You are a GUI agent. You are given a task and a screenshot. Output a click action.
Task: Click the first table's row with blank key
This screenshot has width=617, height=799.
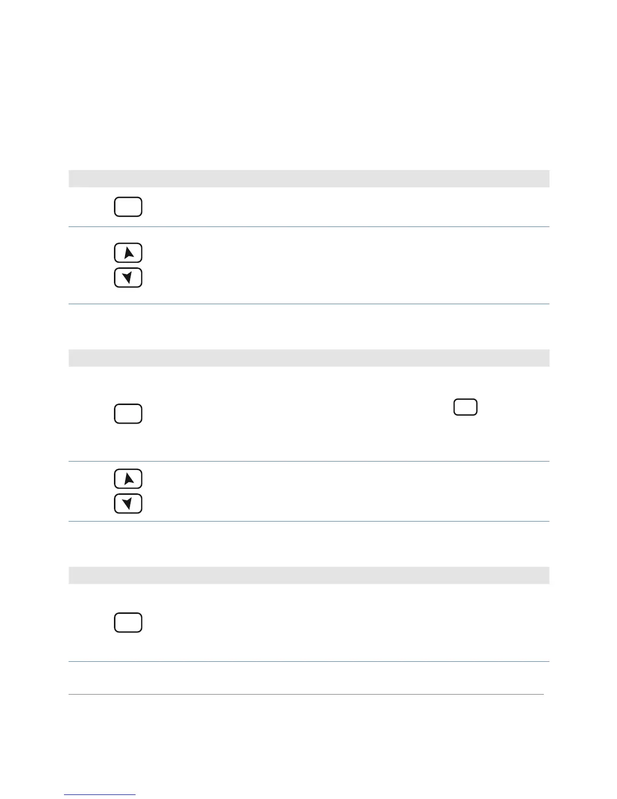(x=308, y=207)
